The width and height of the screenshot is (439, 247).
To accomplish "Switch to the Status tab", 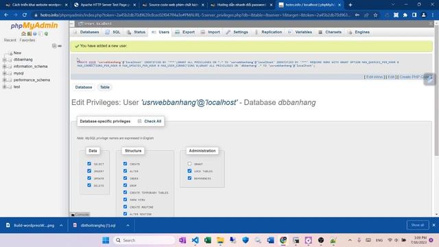I will (136, 32).
